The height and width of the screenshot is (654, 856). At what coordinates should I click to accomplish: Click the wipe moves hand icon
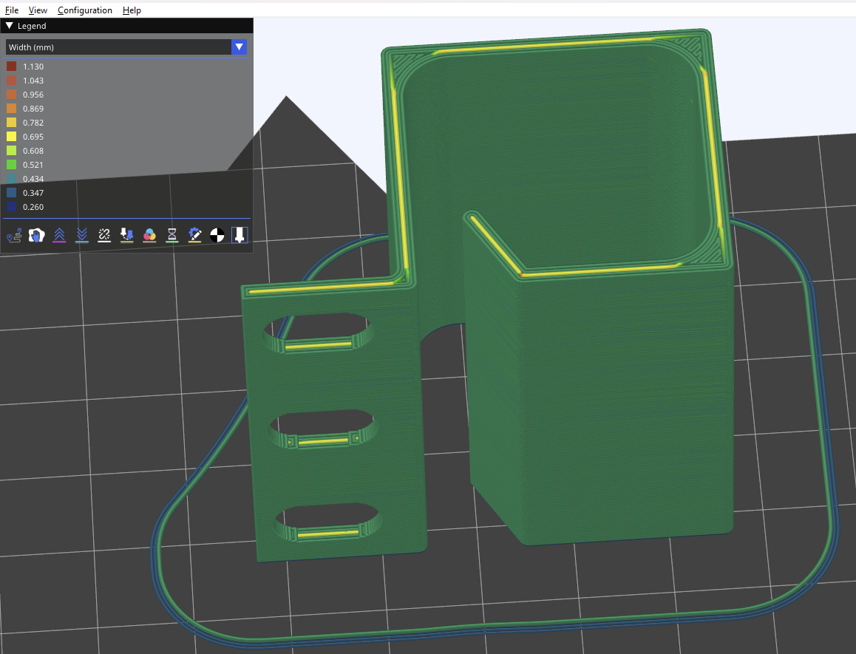coord(37,235)
